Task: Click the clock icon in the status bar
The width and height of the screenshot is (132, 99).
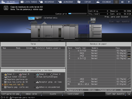Action: pos(2,97)
